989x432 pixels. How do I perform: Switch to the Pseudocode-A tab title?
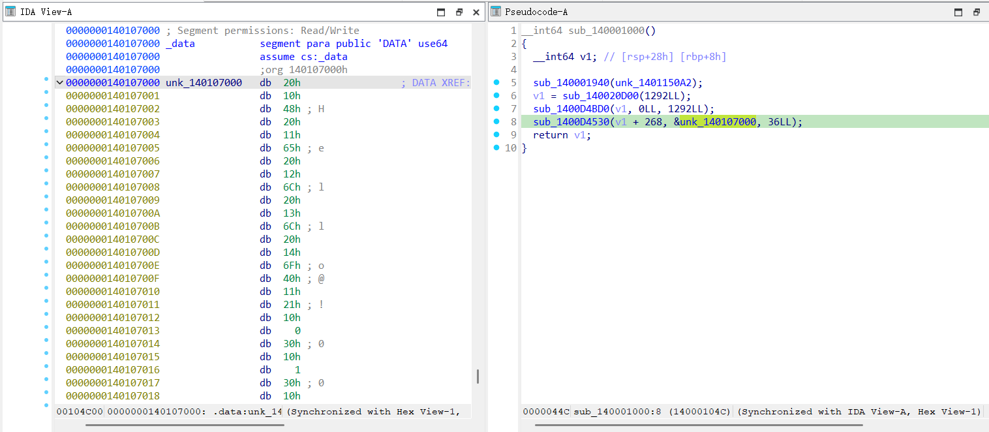537,12
